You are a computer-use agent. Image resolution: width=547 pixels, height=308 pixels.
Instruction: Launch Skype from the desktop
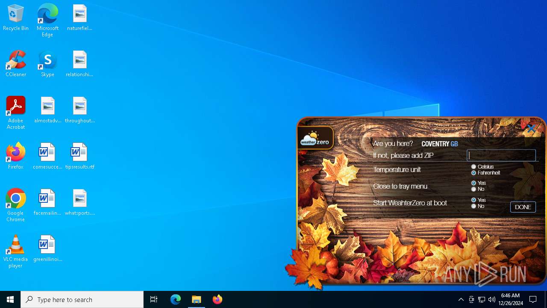pyautogui.click(x=47, y=64)
